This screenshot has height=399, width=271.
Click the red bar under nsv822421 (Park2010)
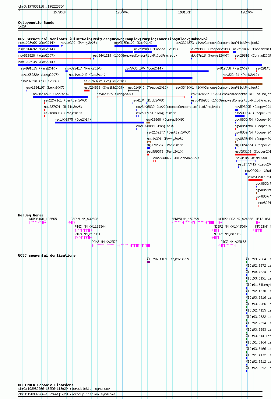coord(242,78)
